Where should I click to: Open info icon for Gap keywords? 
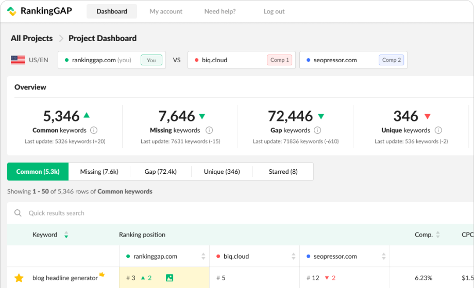click(317, 130)
